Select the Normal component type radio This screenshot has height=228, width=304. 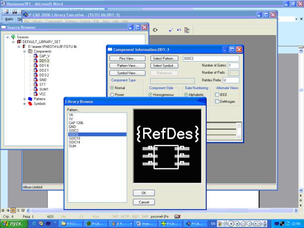112,88
